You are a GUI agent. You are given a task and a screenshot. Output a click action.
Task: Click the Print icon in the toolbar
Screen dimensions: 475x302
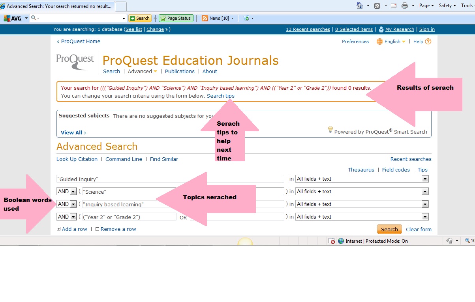(405, 6)
